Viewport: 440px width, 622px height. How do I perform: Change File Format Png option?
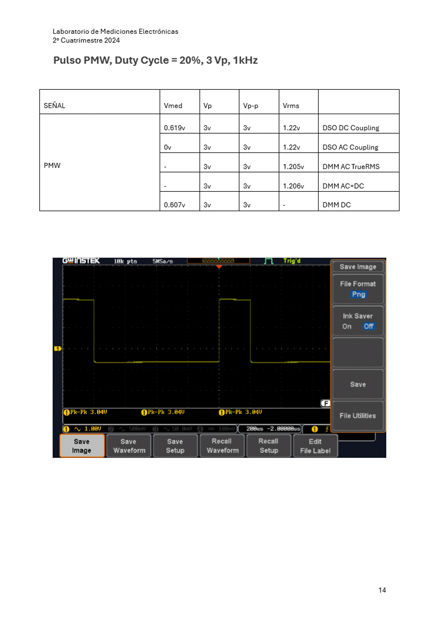click(x=358, y=295)
